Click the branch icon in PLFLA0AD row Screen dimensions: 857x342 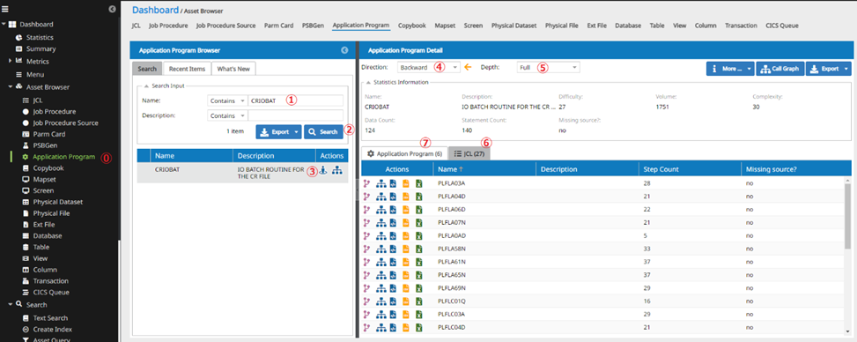366,236
